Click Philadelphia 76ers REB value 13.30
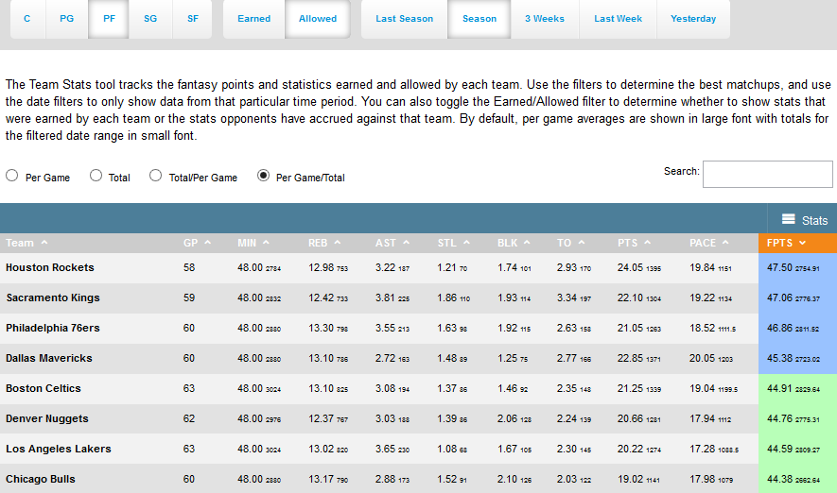 [321, 329]
